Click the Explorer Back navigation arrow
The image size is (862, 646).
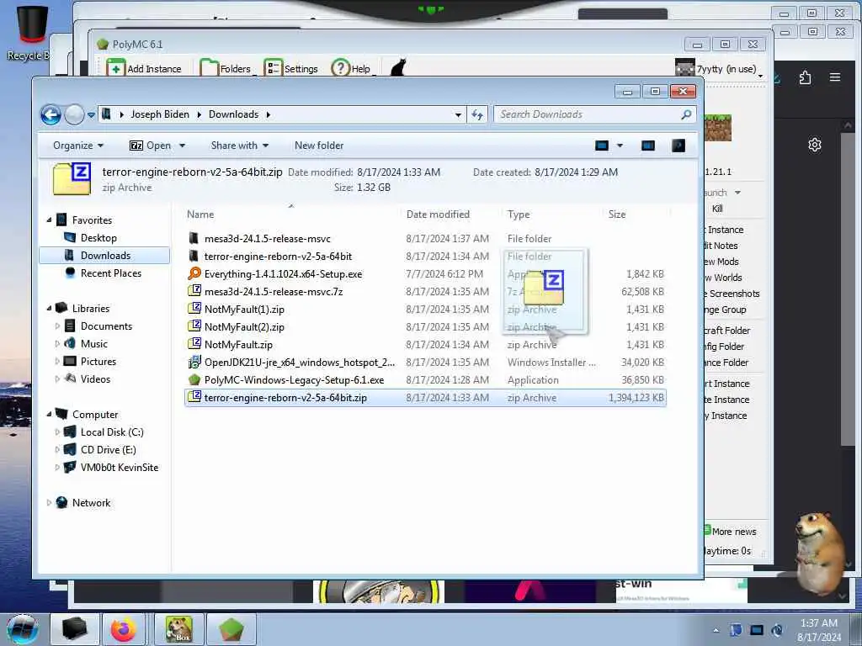[51, 114]
